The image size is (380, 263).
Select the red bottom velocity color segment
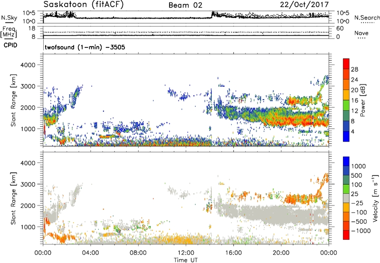coord(346,235)
